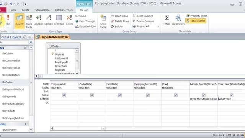This screenshot has width=245, height=138.
Task: Click the navigation pane scroll up arrow
Action: [31, 48]
